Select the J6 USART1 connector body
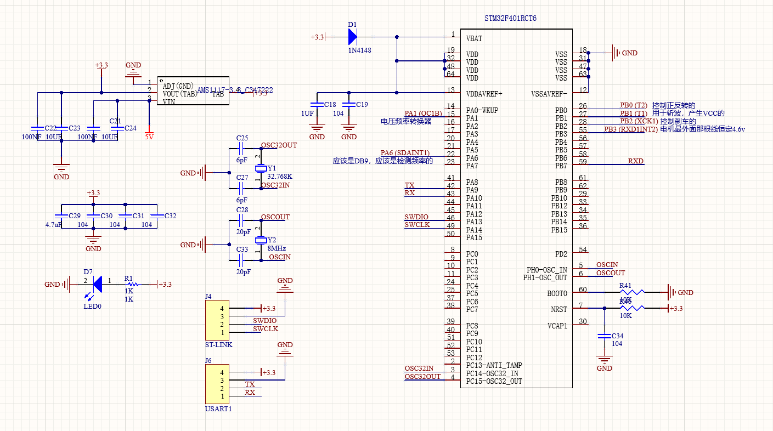The height and width of the screenshot is (431, 773). tap(217, 384)
